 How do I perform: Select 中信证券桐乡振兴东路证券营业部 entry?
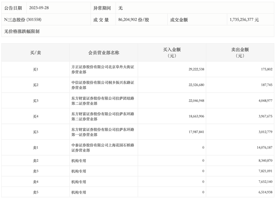coord(103,85)
